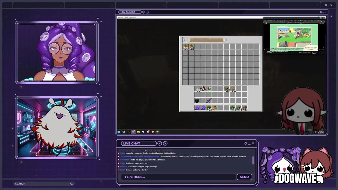Select the stack of 38 in inventory

click(197, 89)
